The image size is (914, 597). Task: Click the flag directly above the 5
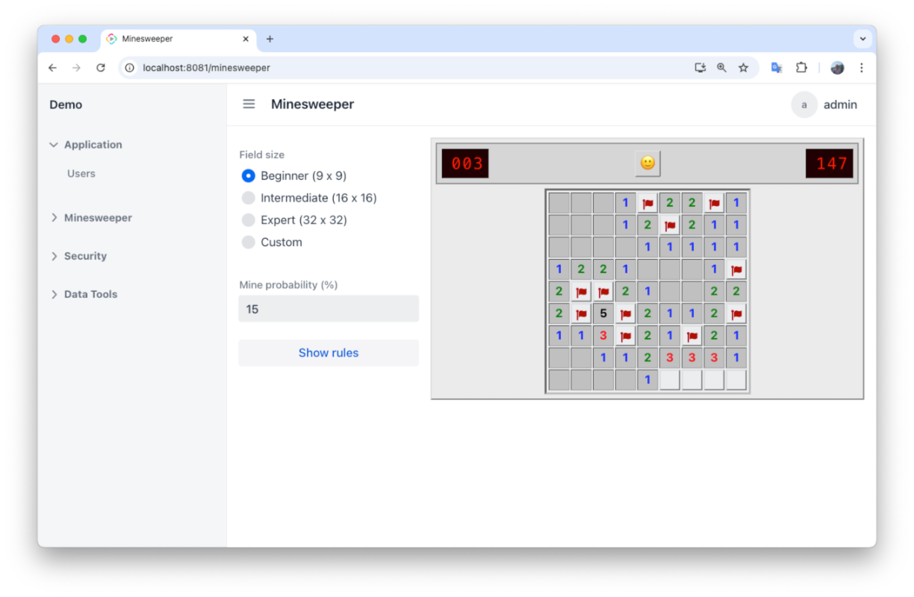click(x=603, y=292)
